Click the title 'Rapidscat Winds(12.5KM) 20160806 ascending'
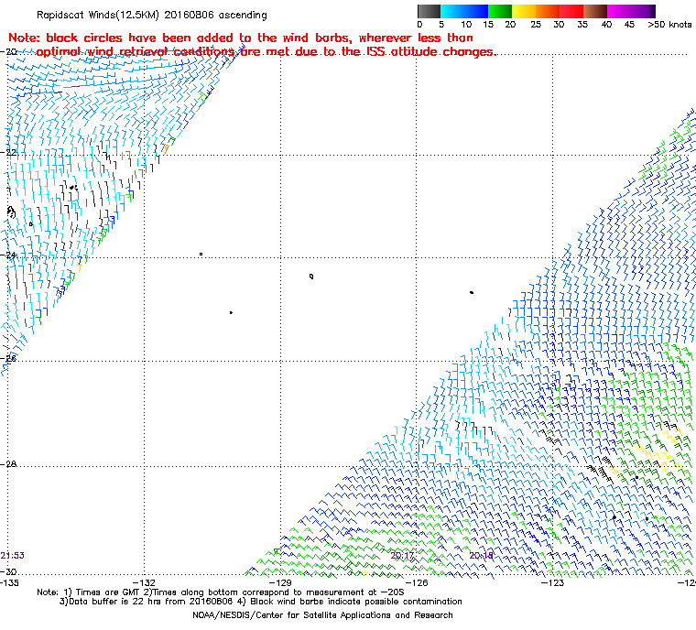 [x=152, y=15]
